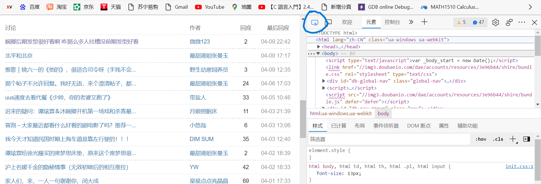Open init.css:1 source link

coord(519,166)
